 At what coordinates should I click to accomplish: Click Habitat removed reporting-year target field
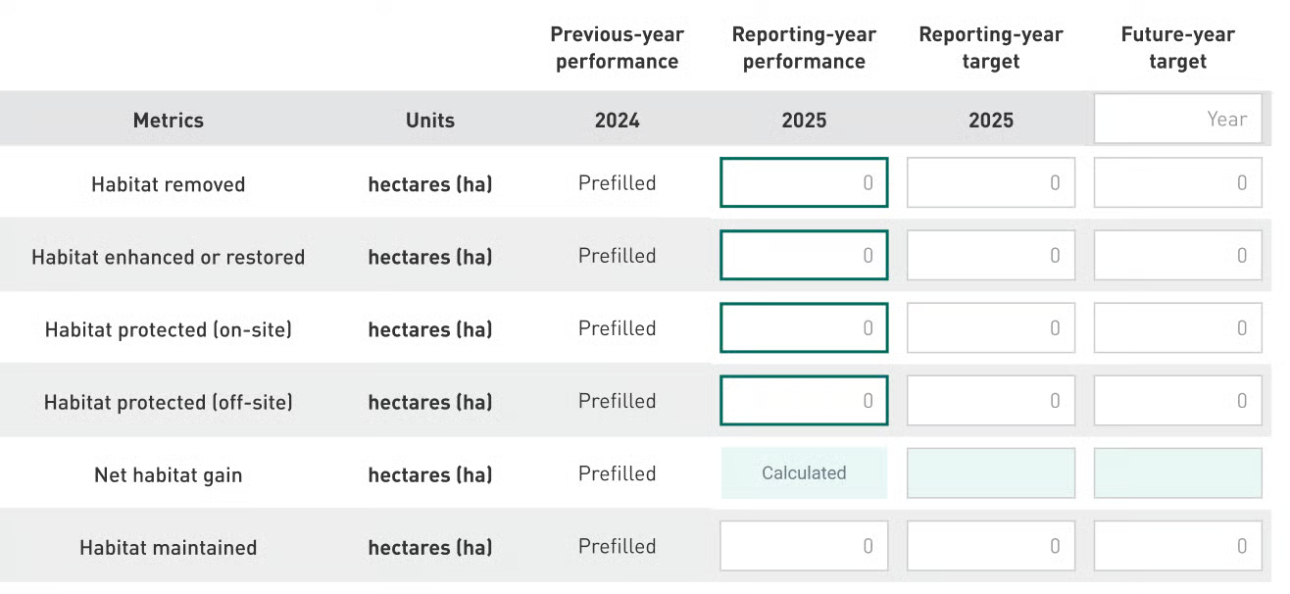tap(991, 183)
